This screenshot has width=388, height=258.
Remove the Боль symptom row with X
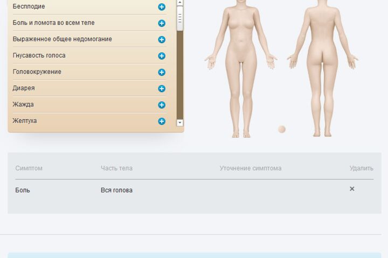(352, 189)
